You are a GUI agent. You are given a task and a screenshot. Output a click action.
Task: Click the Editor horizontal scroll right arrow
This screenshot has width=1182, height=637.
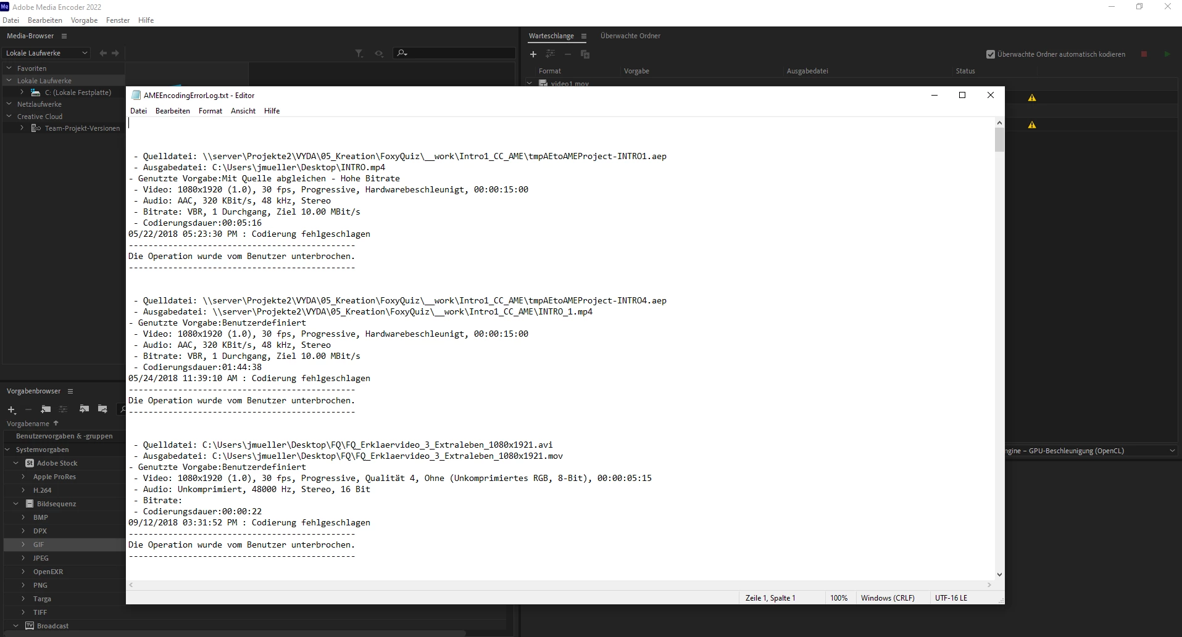tap(989, 585)
